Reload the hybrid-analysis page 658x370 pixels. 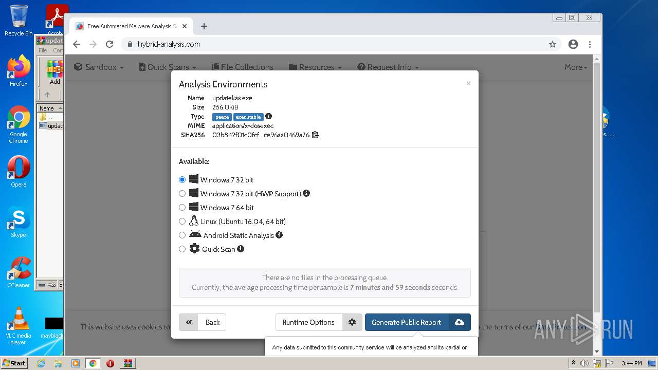pyautogui.click(x=109, y=44)
